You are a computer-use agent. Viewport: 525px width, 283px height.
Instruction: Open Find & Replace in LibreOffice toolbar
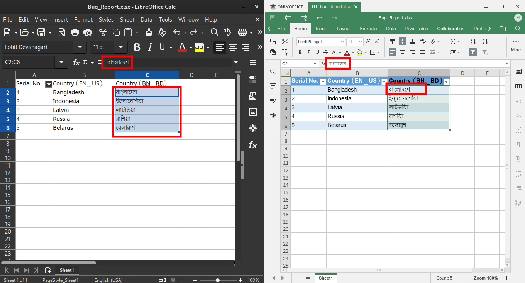click(215, 32)
